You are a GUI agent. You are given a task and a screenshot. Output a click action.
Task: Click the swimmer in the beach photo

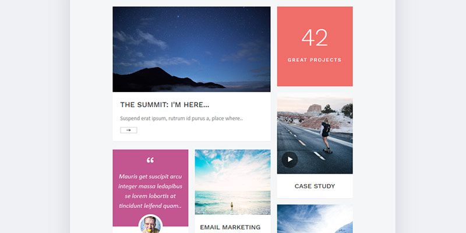tap(232, 206)
